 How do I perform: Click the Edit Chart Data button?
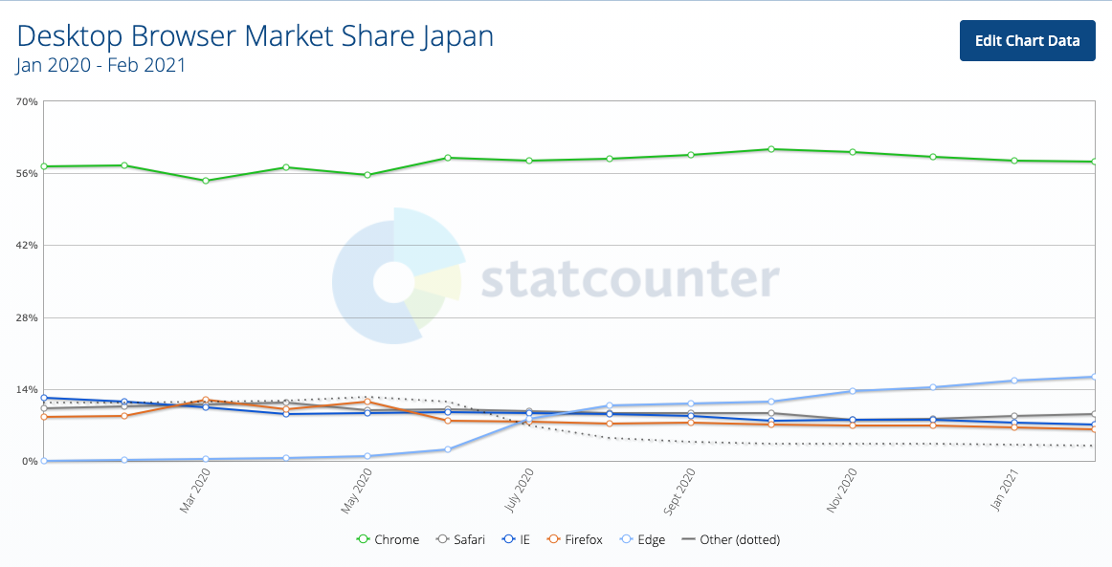[x=1027, y=40]
